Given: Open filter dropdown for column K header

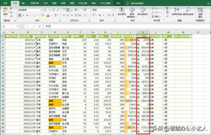Looking at the screenshot, I should [x=148, y=36].
